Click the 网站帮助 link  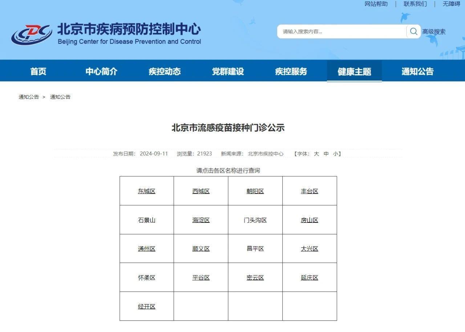coord(376,4)
